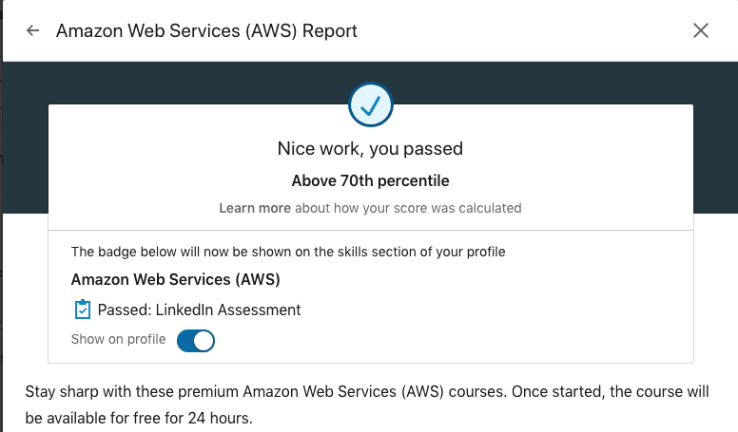Click the "badge below will now be shown" sentence
This screenshot has width=738, height=432.
[287, 253]
